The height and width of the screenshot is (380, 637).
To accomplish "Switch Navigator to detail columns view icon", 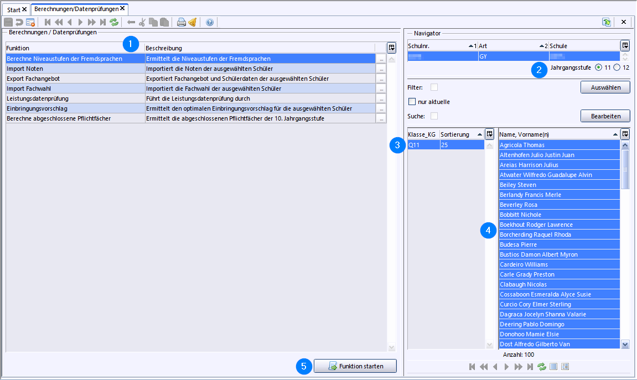I will [x=565, y=367].
